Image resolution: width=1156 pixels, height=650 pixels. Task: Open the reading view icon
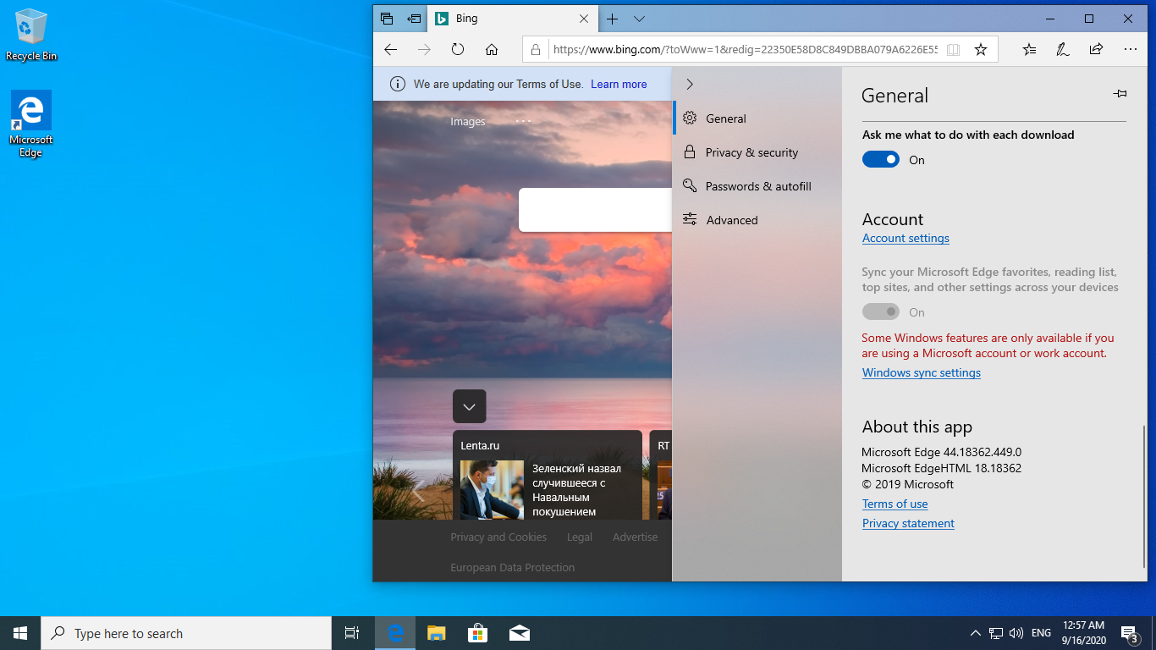(x=953, y=50)
